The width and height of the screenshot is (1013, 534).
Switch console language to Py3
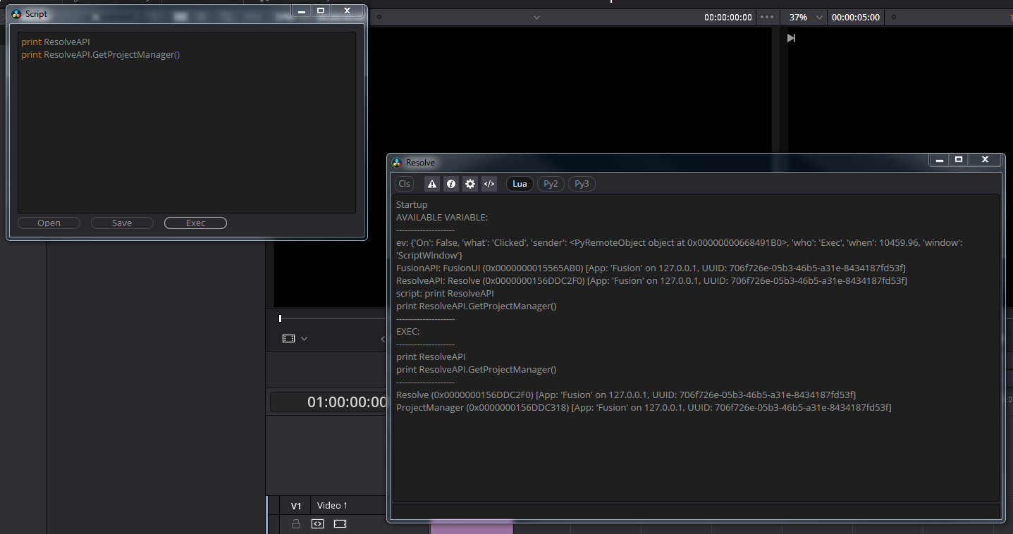[x=582, y=184]
